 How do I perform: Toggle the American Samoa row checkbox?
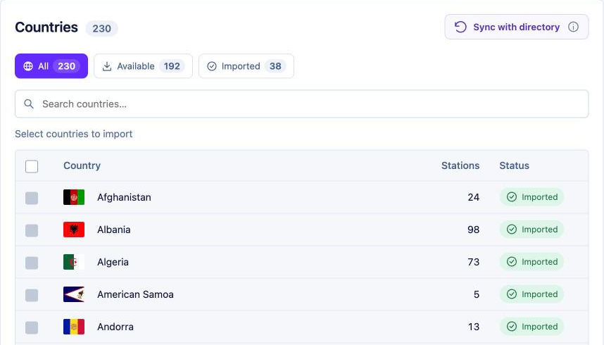(x=32, y=295)
